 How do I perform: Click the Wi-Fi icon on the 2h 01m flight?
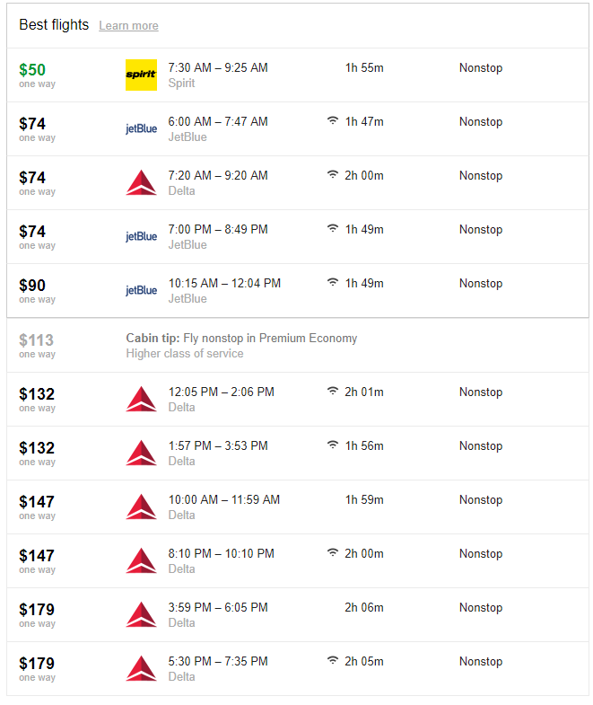coord(333,392)
